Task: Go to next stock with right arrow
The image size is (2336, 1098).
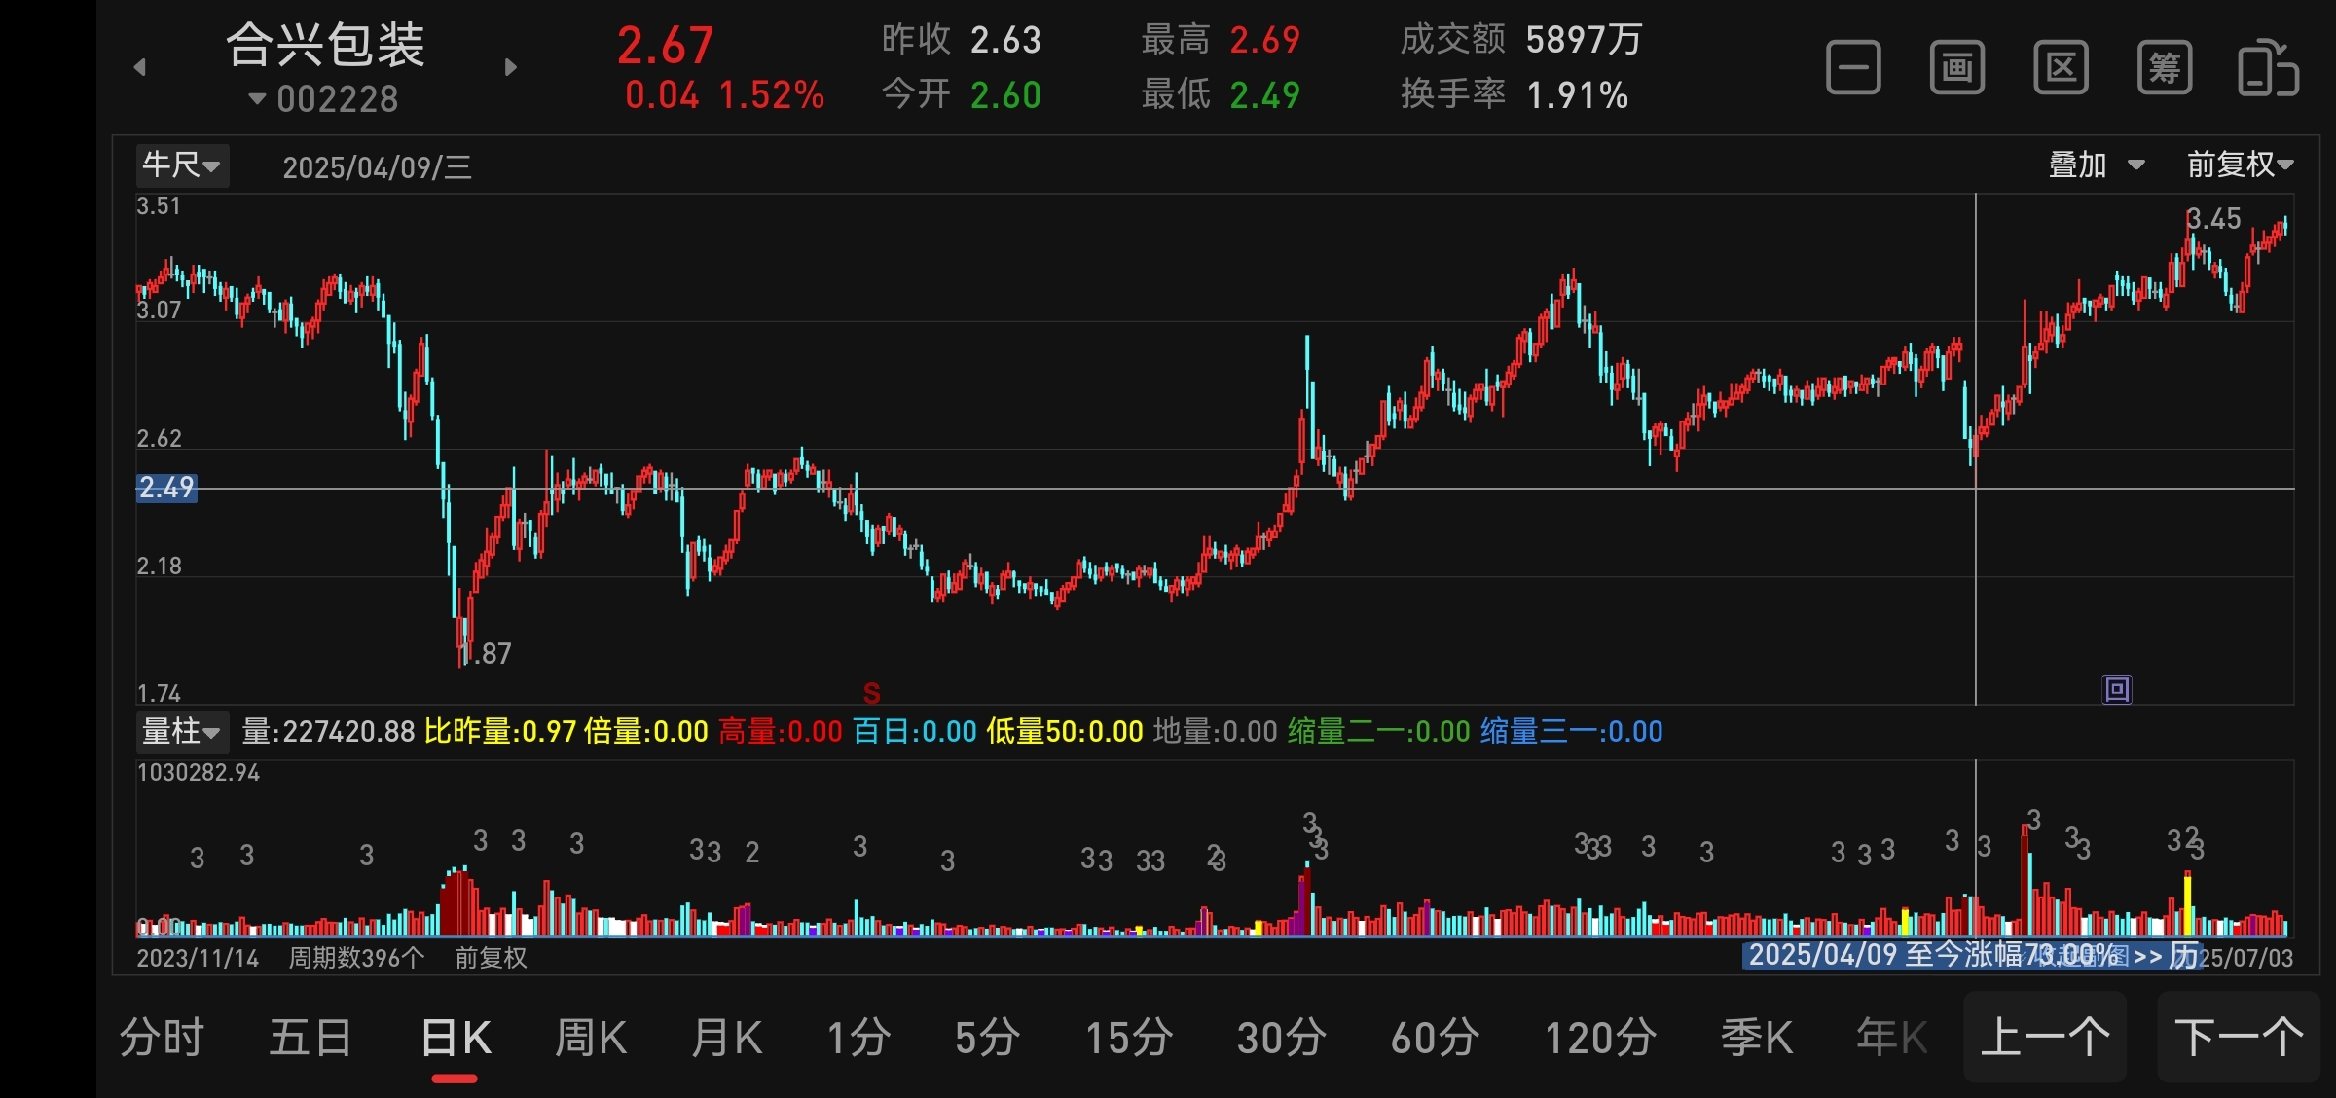Action: (x=511, y=67)
